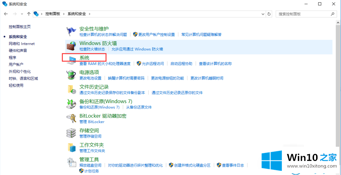Select 外观和个性化 in the sidebar

[20, 71]
